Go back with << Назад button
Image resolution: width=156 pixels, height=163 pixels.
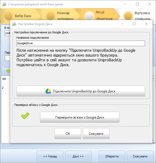click(x=50, y=156)
